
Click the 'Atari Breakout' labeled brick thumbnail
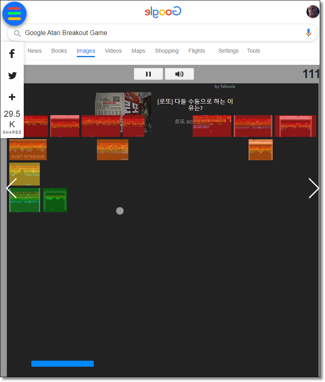(x=27, y=149)
